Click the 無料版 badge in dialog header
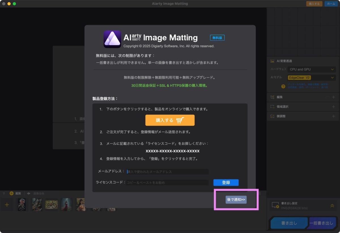The height and width of the screenshot is (233, 340). click(217, 38)
